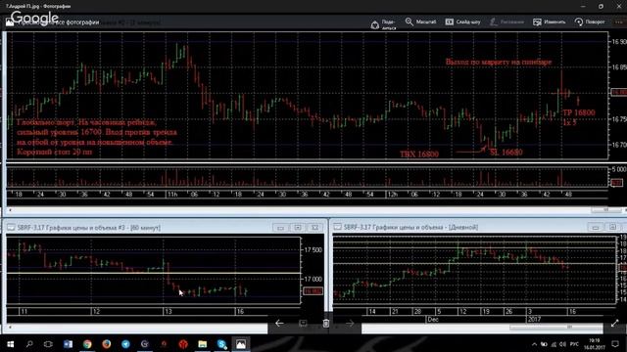627x352 pixels.
Task: Click the 'SL 16680' label on chart
Action: 506,153
